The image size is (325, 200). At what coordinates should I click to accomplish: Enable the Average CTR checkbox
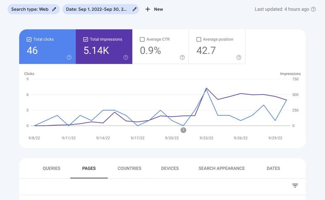(x=142, y=39)
